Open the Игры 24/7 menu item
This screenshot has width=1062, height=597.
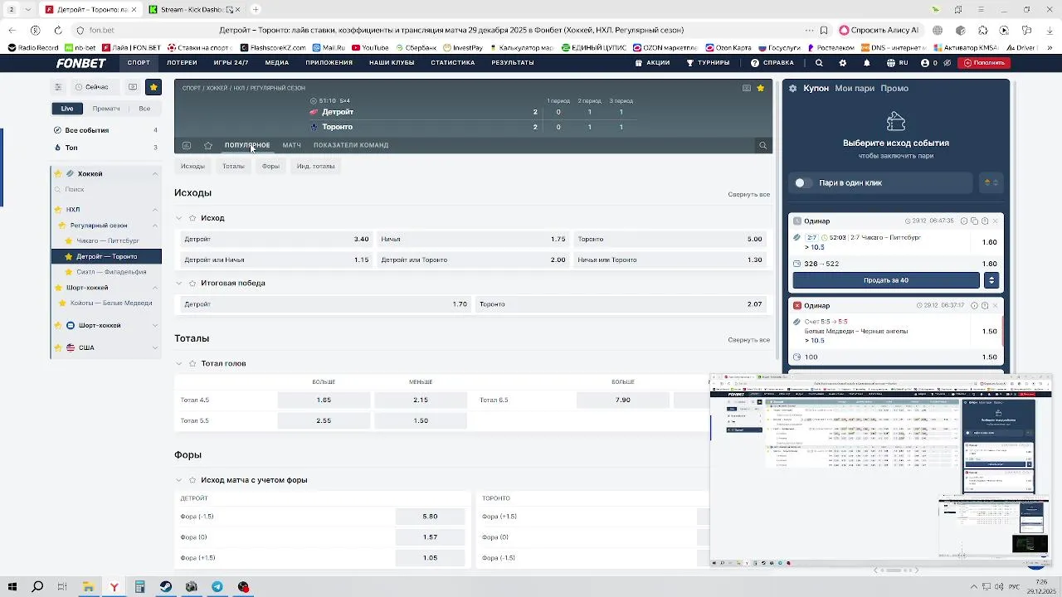click(231, 63)
